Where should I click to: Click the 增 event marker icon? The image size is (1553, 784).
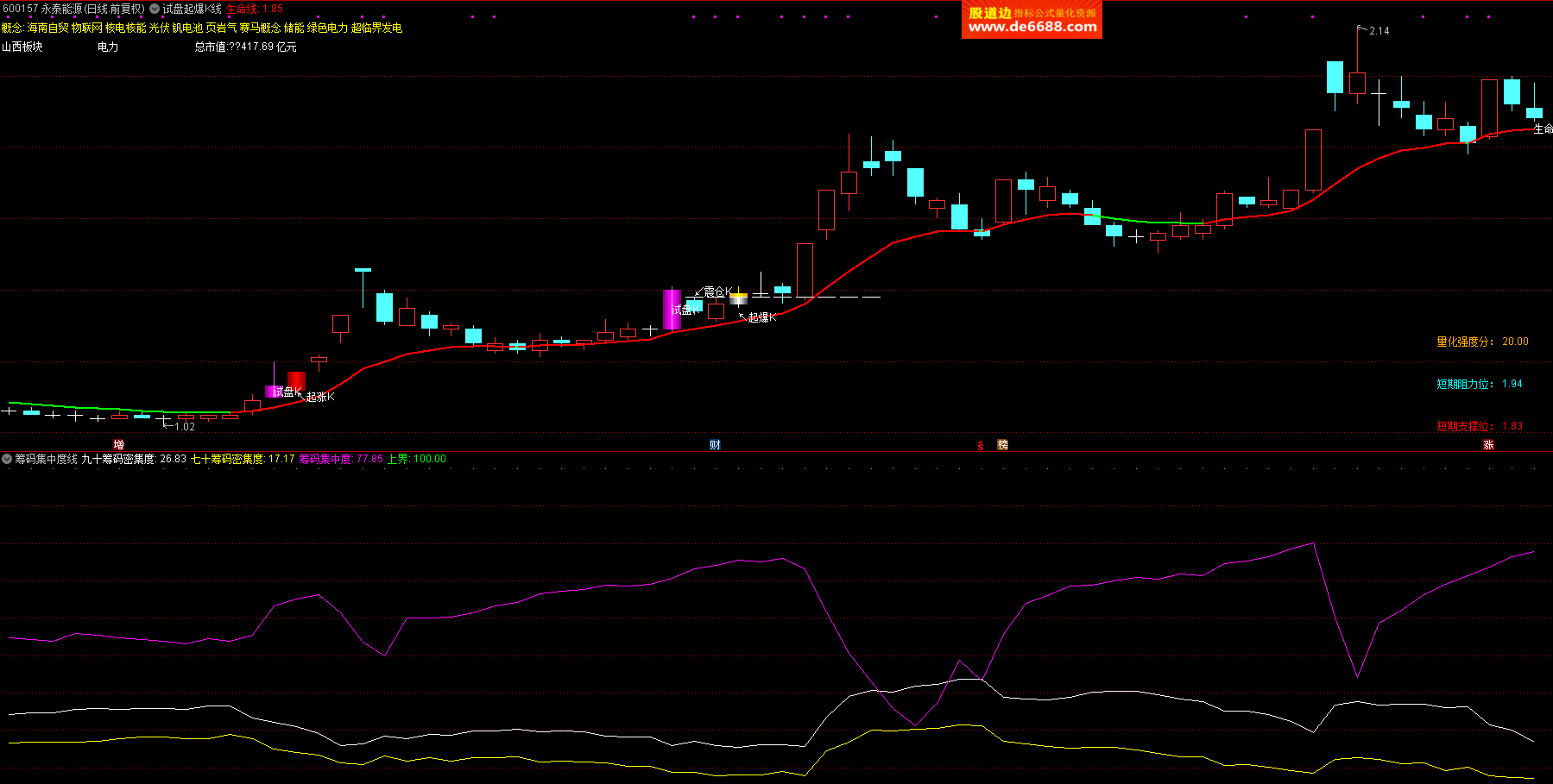point(118,445)
